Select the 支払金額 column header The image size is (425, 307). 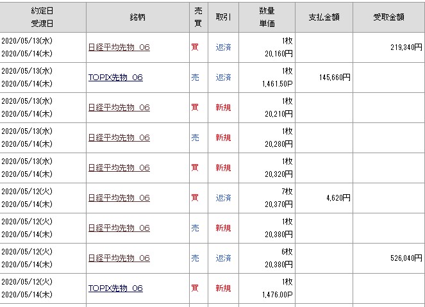324,17
